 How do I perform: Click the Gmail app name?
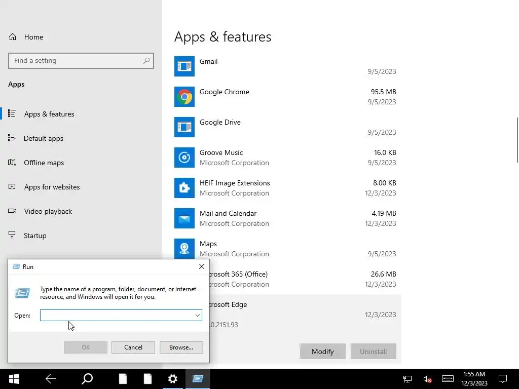point(208,61)
